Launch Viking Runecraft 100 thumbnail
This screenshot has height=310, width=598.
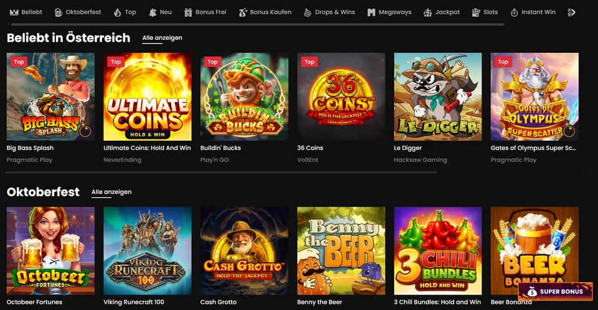pyautogui.click(x=148, y=251)
